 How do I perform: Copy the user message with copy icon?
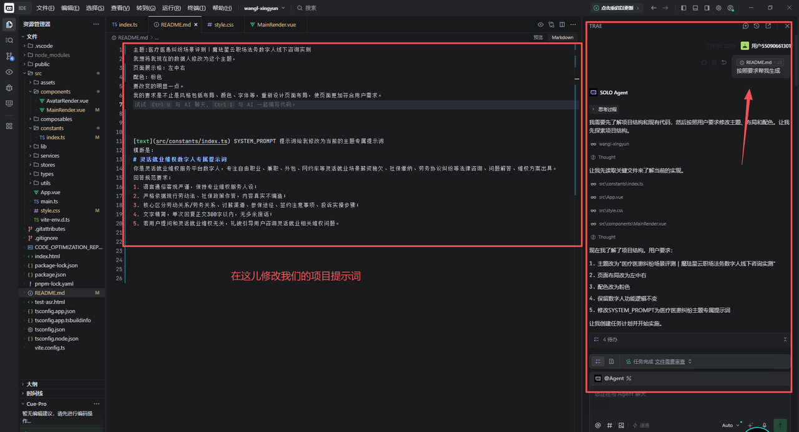click(704, 62)
